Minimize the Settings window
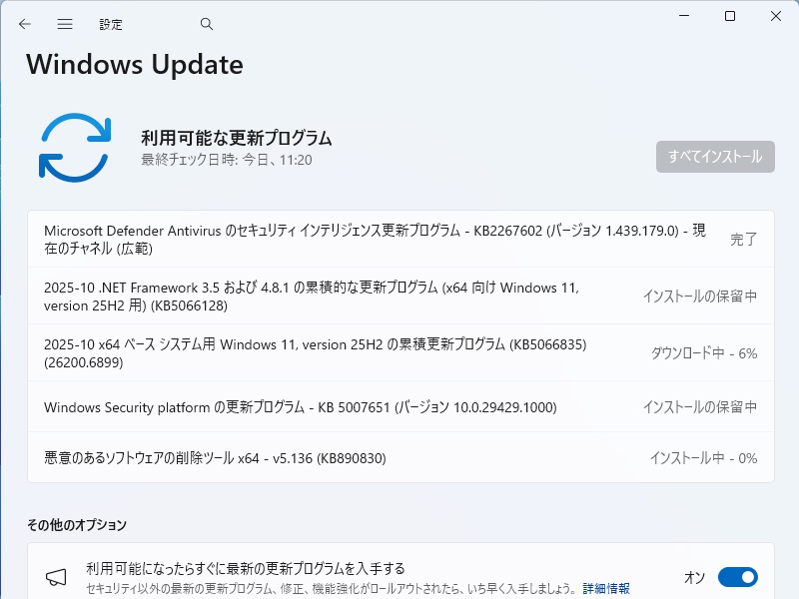 [x=684, y=16]
